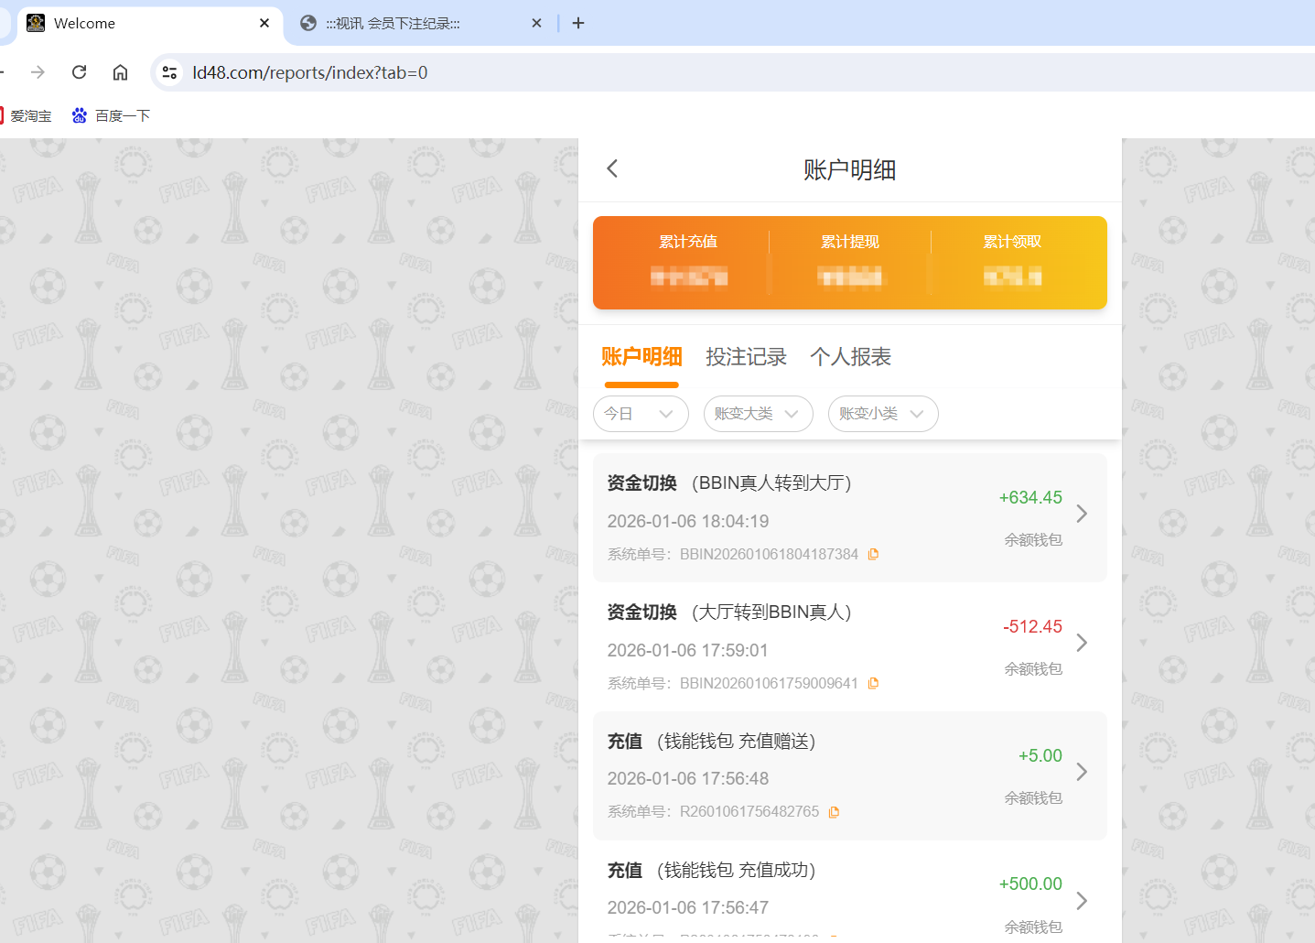The width and height of the screenshot is (1315, 943).
Task: Switch to the 个人报表 tab
Action: (x=850, y=357)
